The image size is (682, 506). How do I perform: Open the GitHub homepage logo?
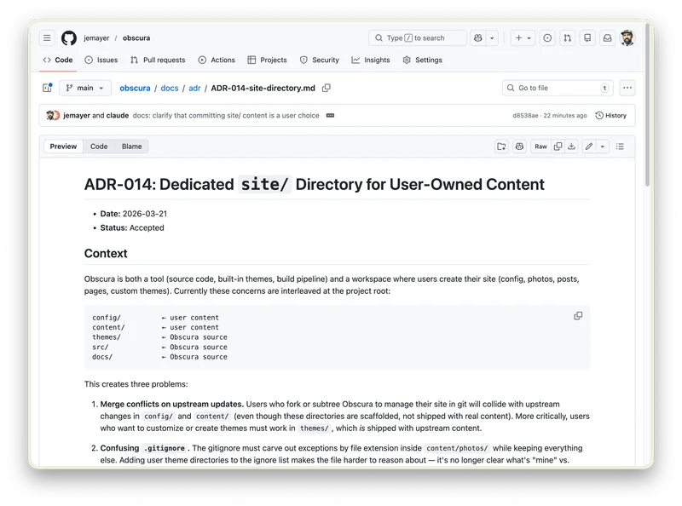69,38
